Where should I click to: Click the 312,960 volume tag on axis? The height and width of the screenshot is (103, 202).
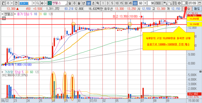click(194, 94)
